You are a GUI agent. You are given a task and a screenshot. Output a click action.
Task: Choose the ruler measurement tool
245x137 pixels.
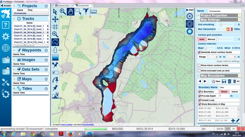click(93, 12)
